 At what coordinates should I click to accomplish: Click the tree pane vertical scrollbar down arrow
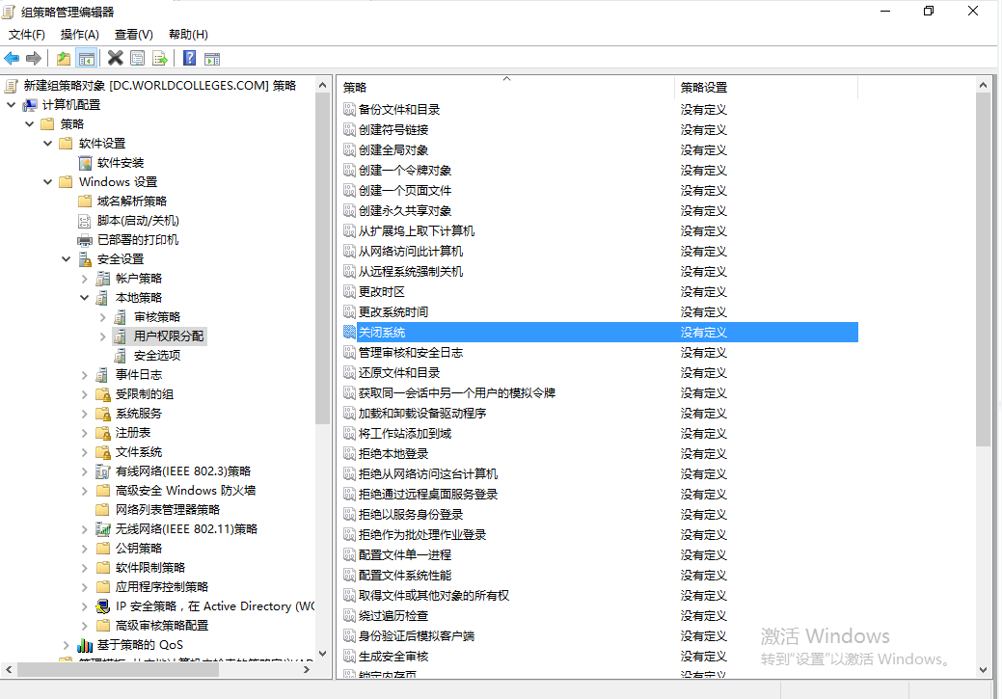click(x=323, y=653)
